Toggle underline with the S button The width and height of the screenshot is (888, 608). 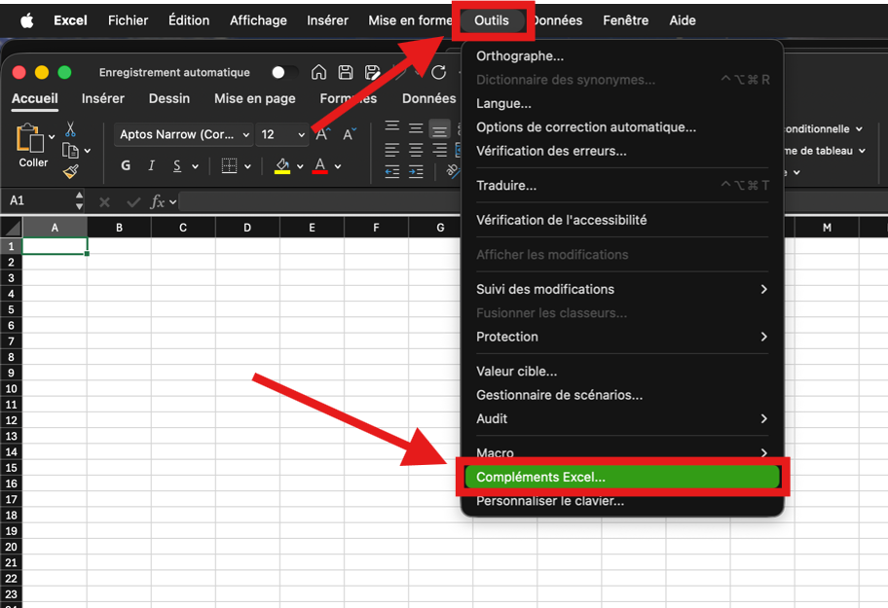pyautogui.click(x=177, y=165)
